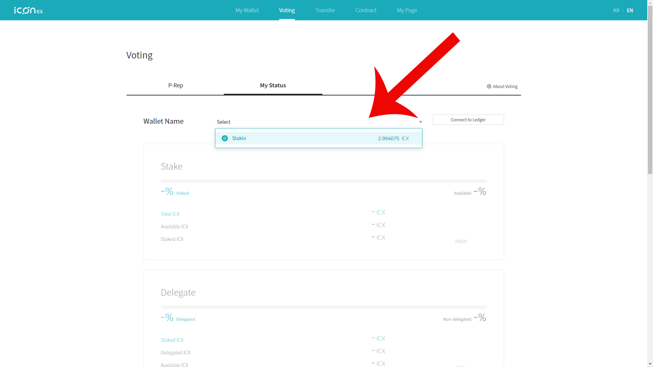Click the ICONex logo
Viewport: 653px width, 367px height.
[29, 11]
